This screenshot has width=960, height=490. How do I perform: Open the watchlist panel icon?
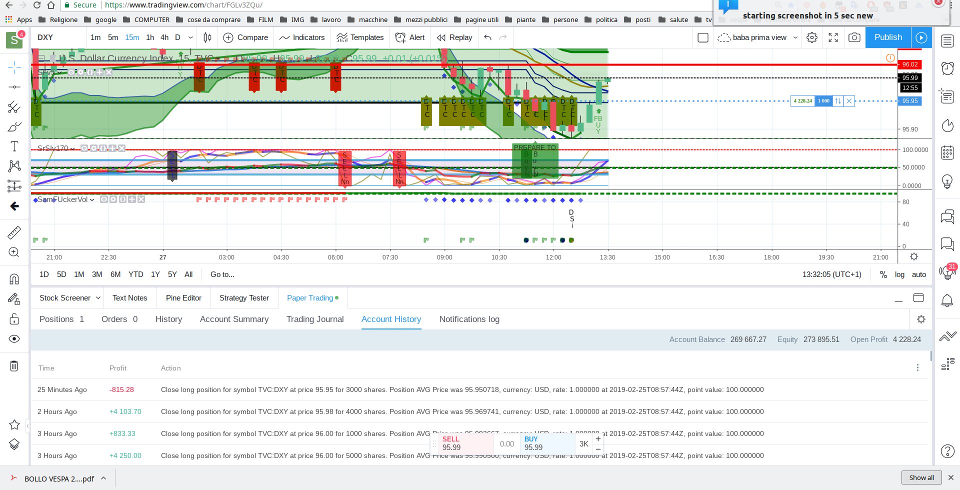(x=947, y=41)
